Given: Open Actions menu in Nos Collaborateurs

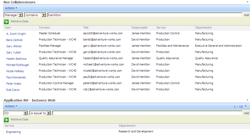Looking at the screenshot, I should [x=11, y=8].
